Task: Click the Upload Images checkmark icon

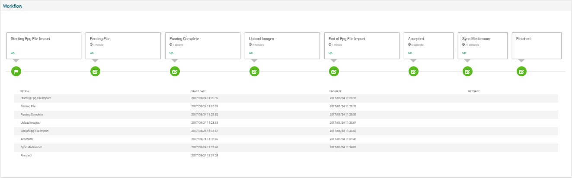Action: (x=254, y=72)
